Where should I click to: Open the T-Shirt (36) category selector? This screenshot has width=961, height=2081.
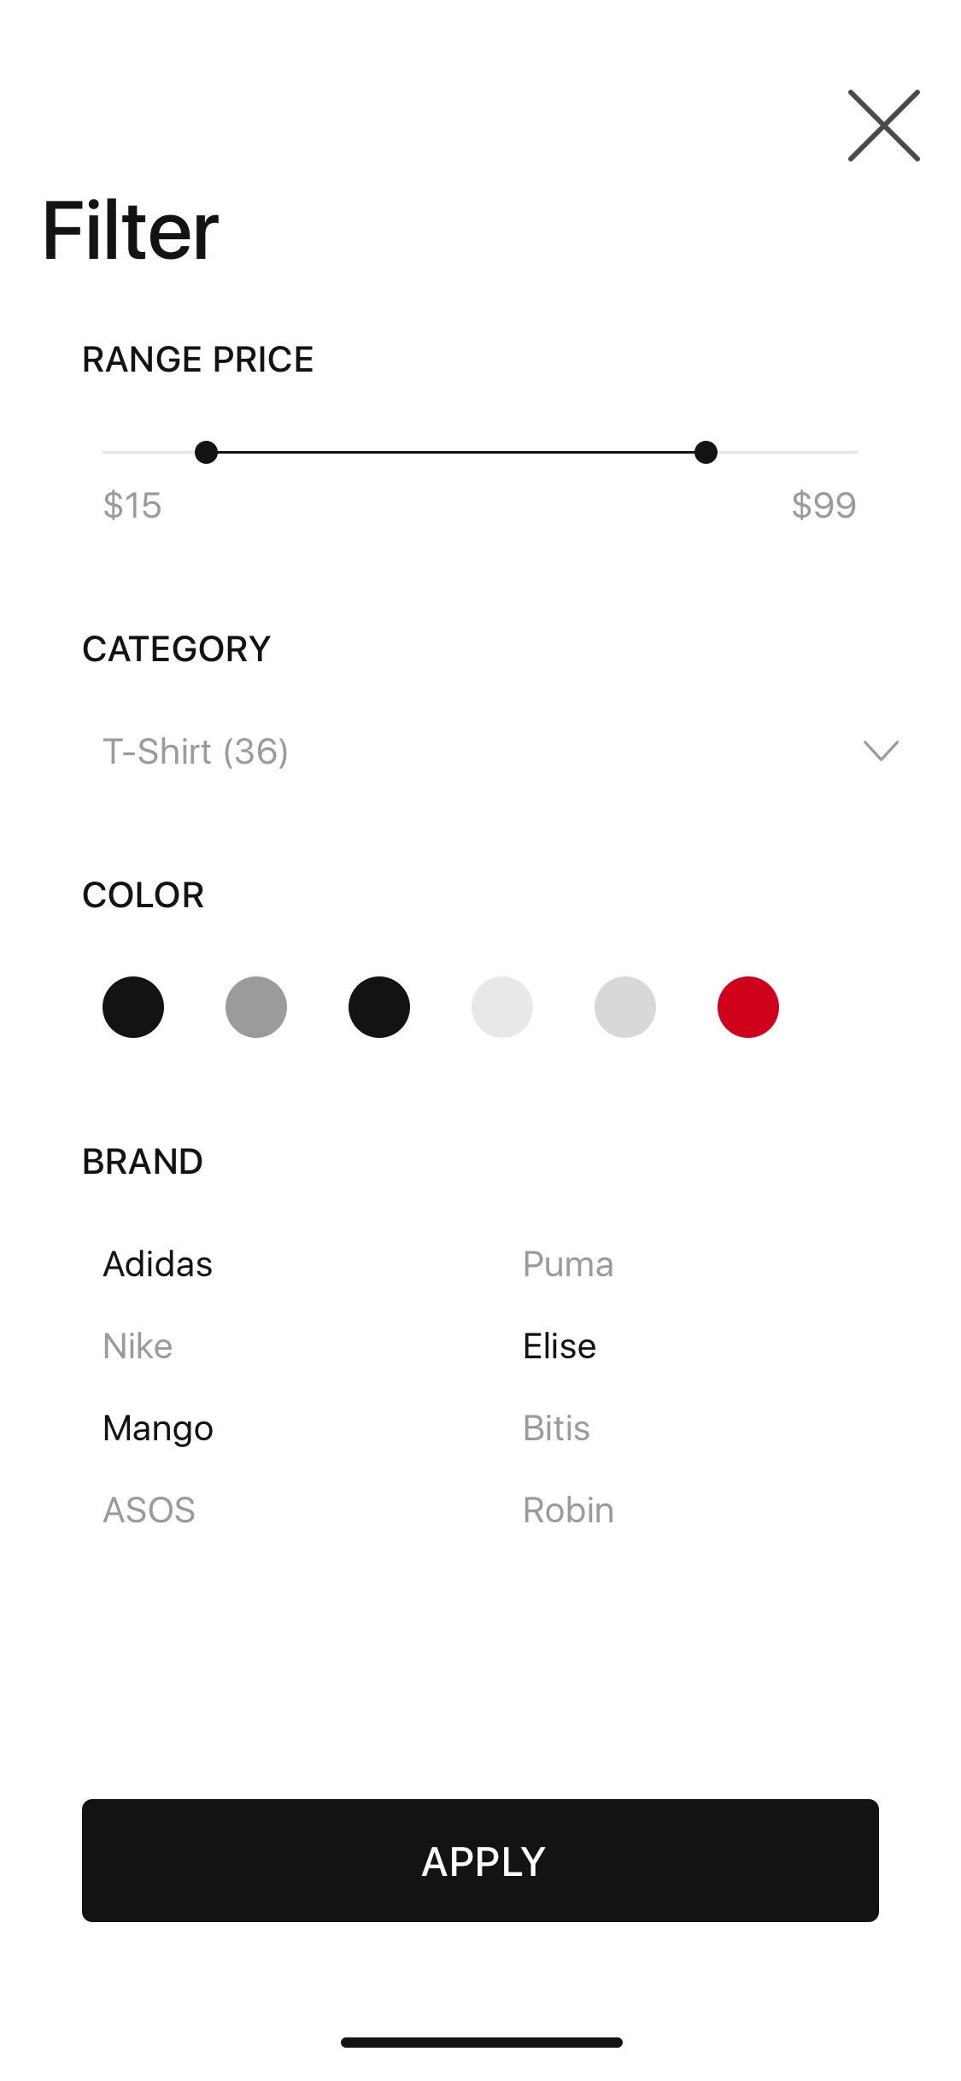(501, 751)
